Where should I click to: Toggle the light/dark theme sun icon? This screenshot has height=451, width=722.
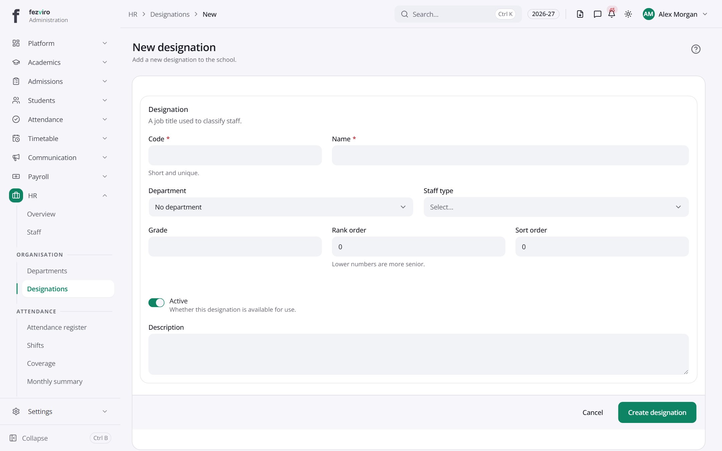pyautogui.click(x=628, y=14)
